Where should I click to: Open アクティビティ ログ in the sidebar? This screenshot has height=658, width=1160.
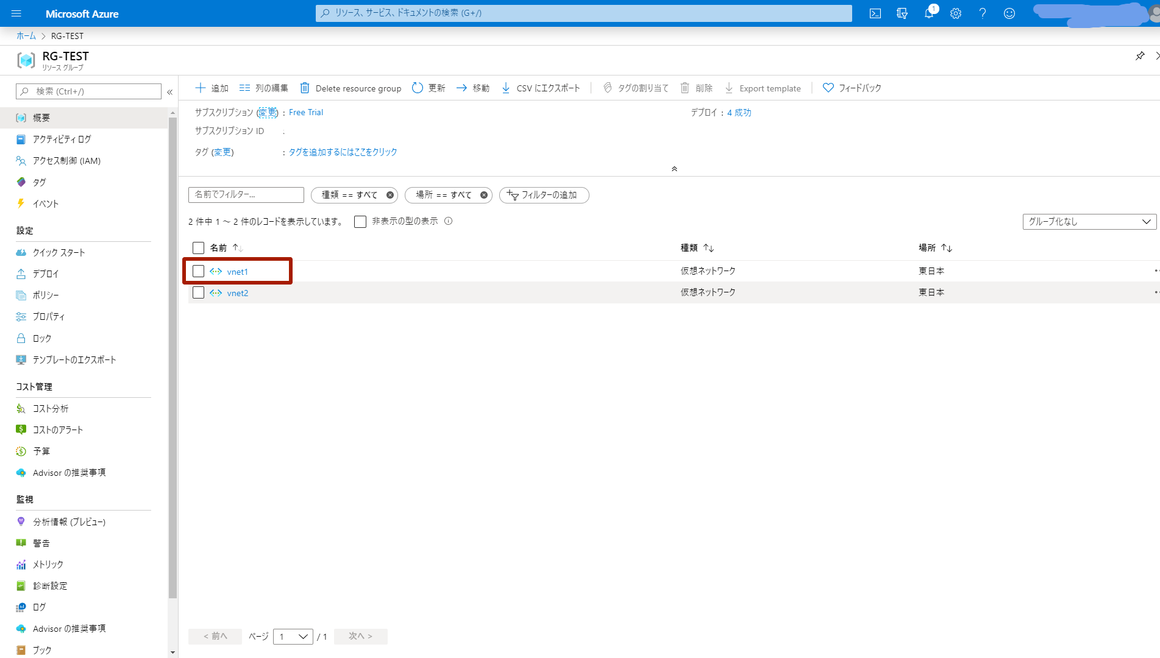[62, 140]
